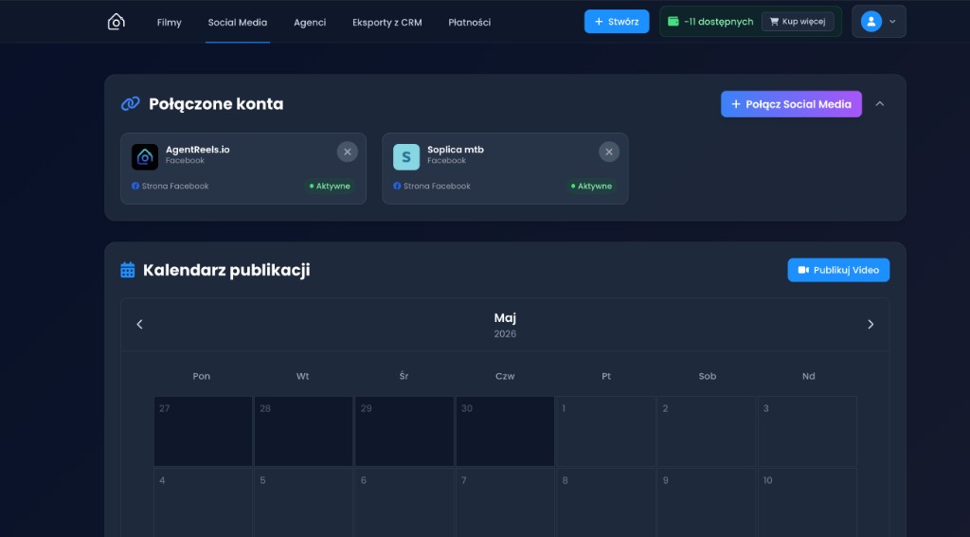Go to the Agenci tab
Viewport: 970px width, 537px height.
point(310,23)
